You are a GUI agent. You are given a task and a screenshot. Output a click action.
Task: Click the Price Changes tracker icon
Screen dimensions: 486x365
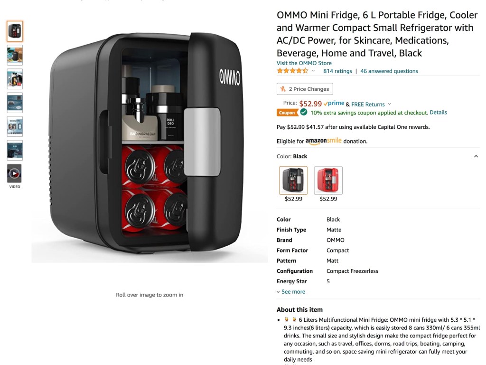[283, 89]
